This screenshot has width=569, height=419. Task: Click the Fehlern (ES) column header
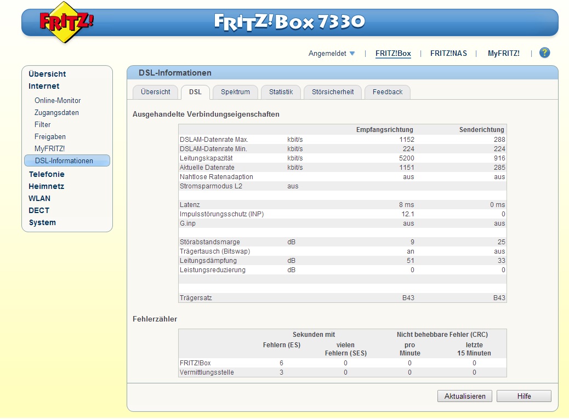pos(282,345)
